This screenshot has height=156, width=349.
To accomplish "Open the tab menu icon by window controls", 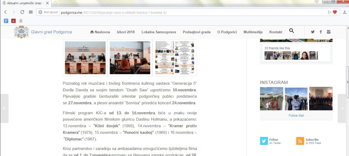I will pyautogui.click(x=317, y=2).
